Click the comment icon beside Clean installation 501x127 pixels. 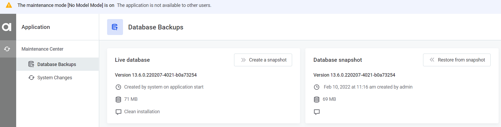point(118,112)
